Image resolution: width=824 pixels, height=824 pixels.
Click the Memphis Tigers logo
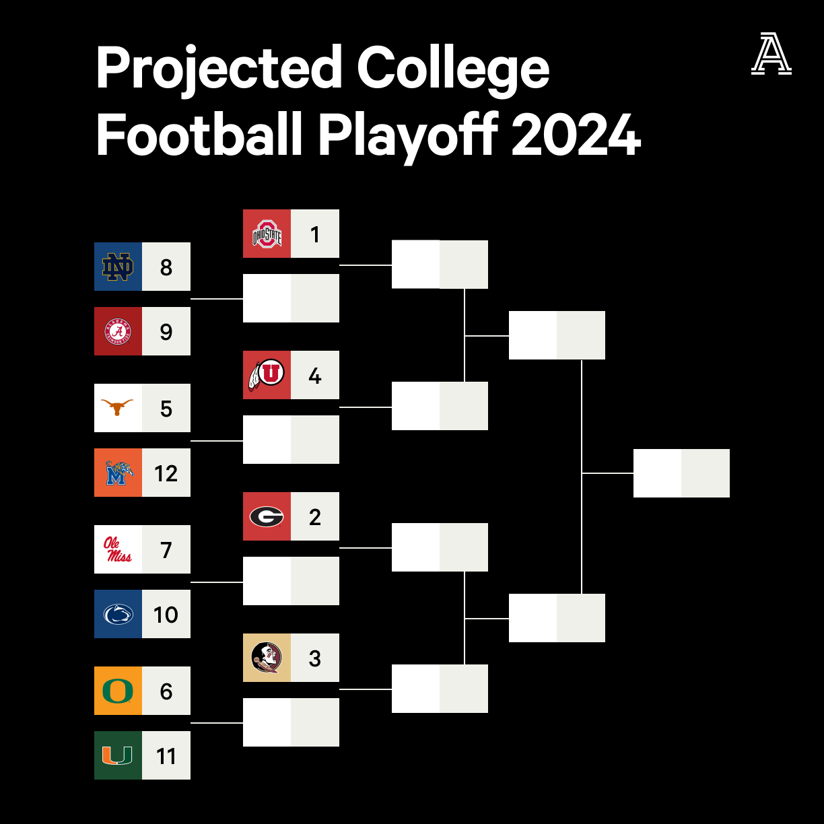click(118, 473)
